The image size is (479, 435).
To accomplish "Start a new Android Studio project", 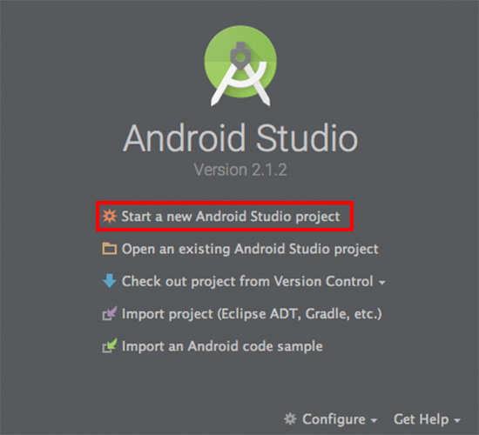I will pos(231,216).
